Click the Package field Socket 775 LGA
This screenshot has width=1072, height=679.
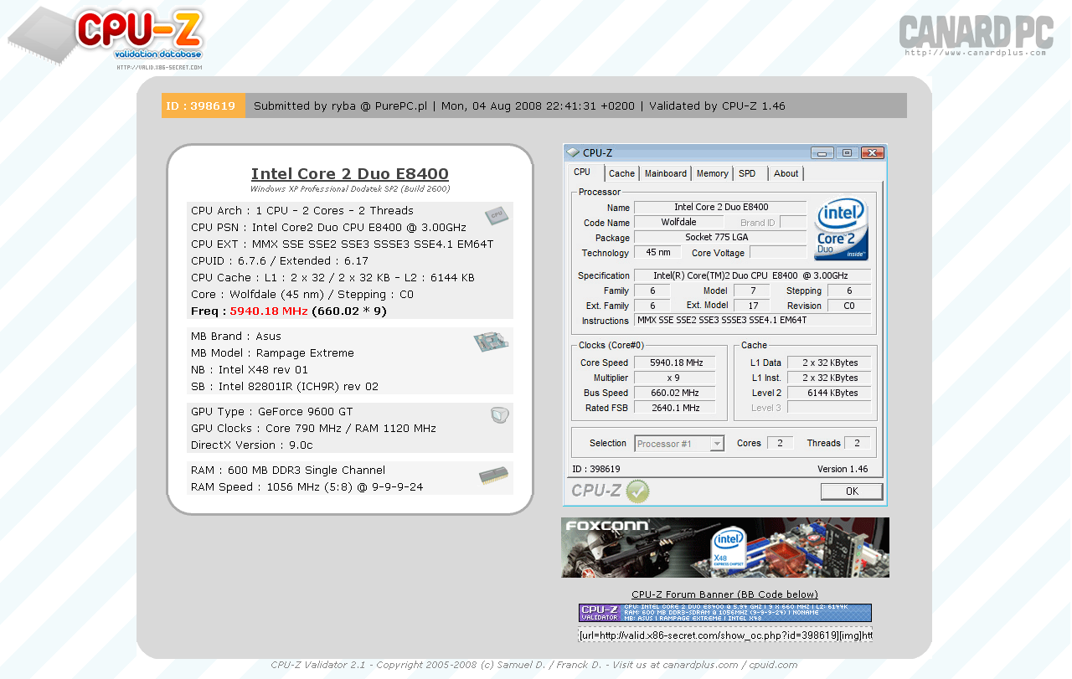point(720,238)
